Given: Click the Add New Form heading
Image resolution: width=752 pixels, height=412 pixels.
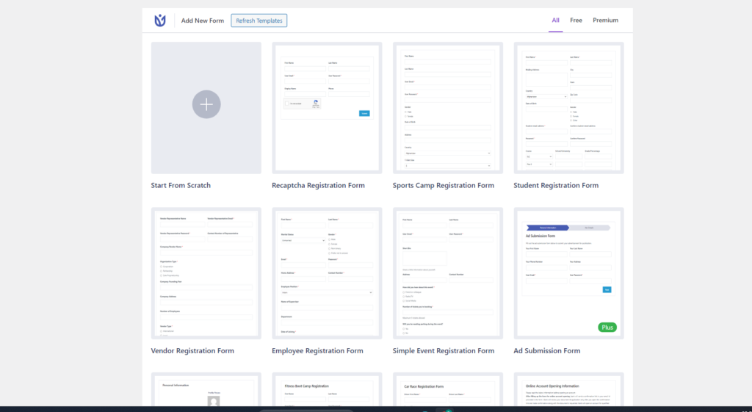Looking at the screenshot, I should 203,21.
